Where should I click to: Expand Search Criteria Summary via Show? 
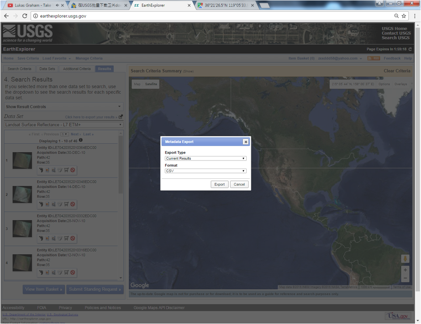(188, 72)
